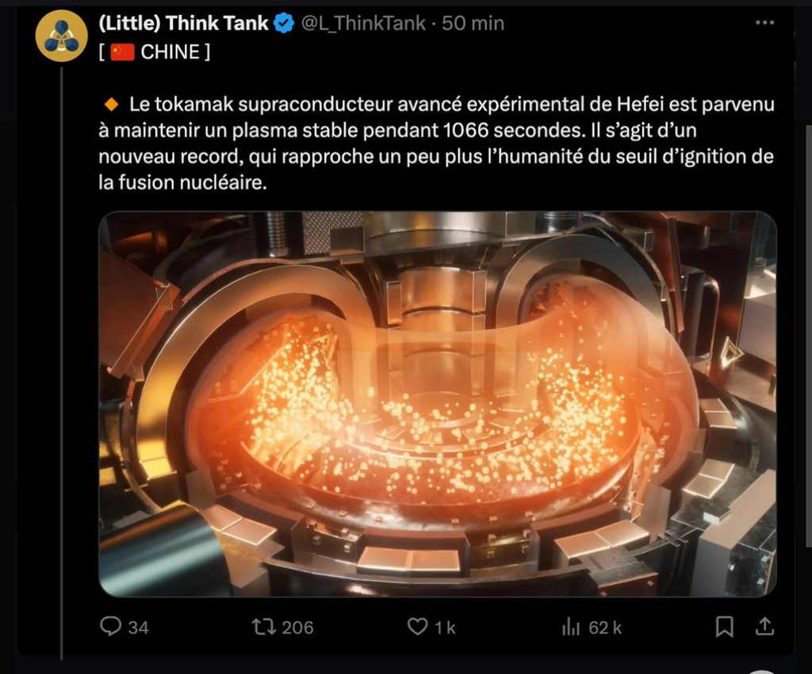Viewport: 812px width, 674px height.
Task: Open repost options via the 206 count
Action: pyautogui.click(x=297, y=628)
